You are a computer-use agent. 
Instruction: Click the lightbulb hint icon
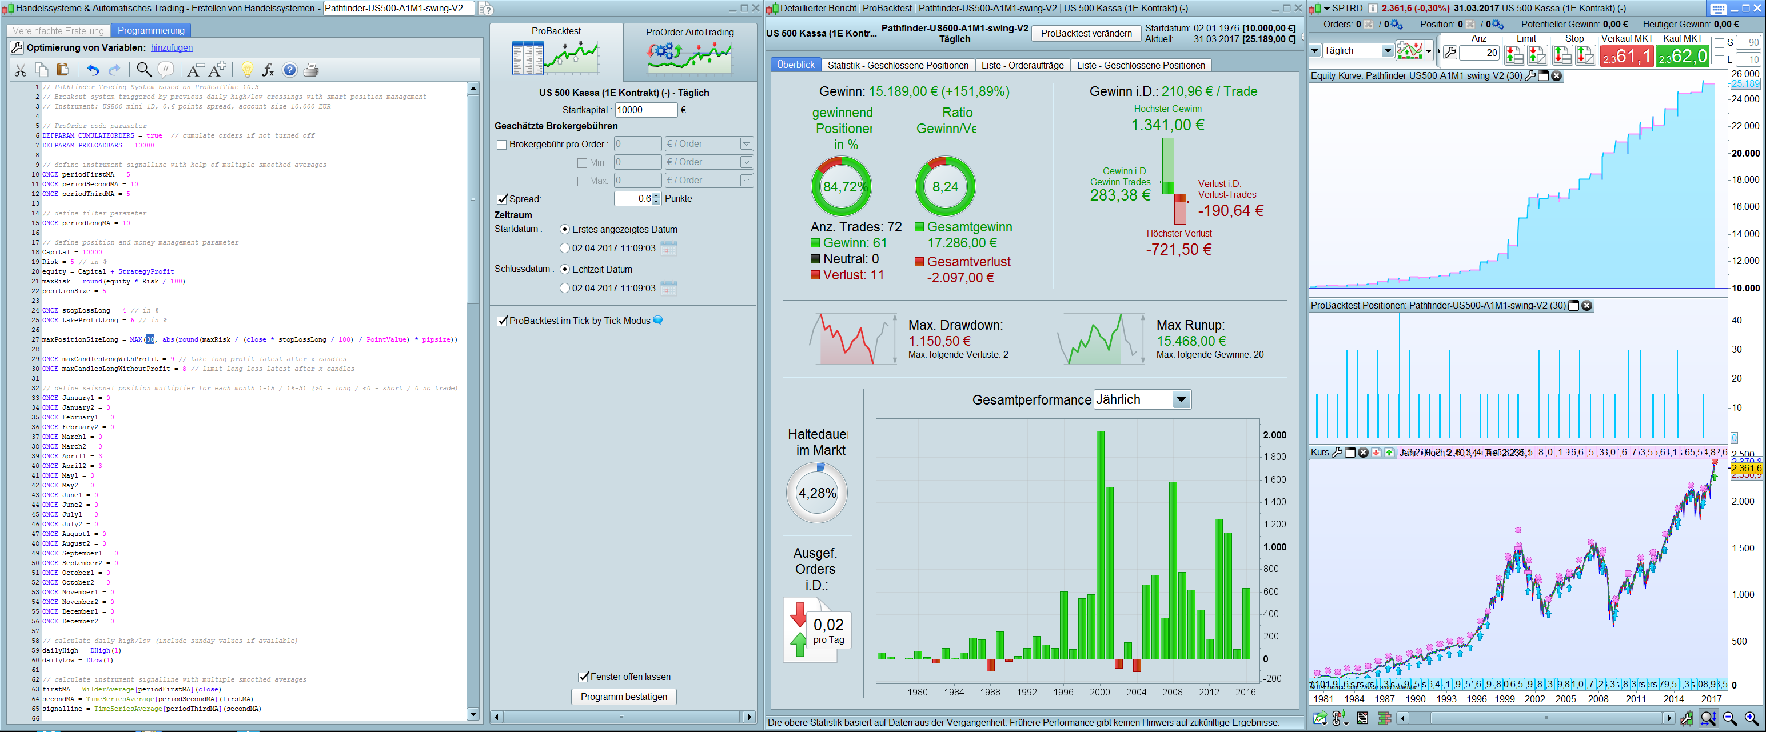(248, 70)
